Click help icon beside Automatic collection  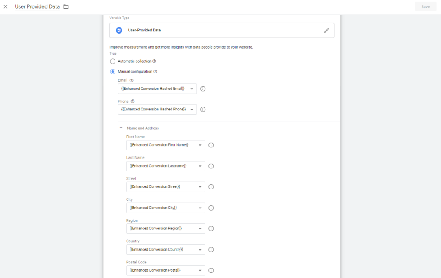click(x=154, y=61)
